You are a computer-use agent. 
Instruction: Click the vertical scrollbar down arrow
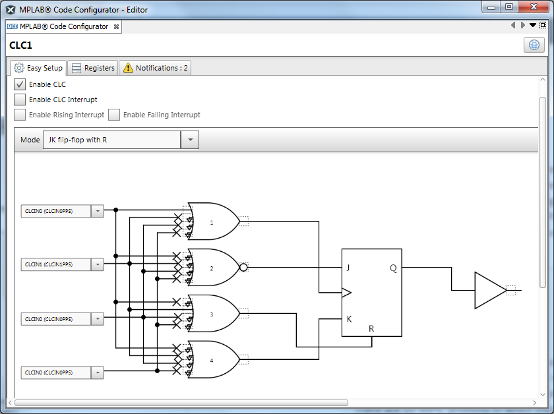pos(543,395)
